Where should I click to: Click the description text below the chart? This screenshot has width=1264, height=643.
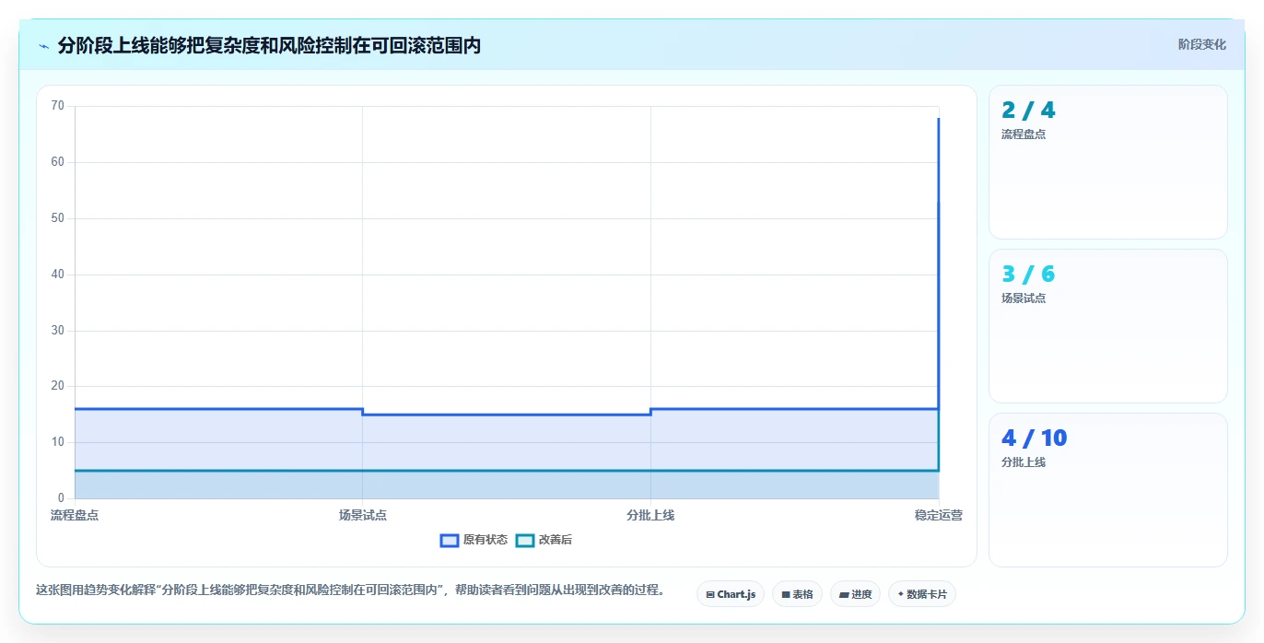point(350,590)
